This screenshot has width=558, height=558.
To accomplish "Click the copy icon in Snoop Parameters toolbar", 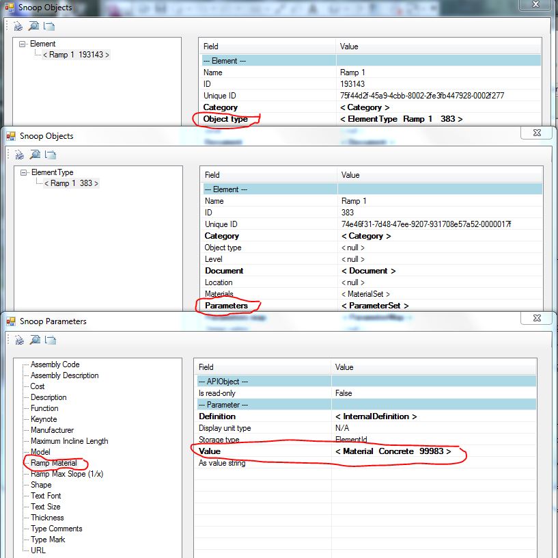I will click(x=49, y=340).
